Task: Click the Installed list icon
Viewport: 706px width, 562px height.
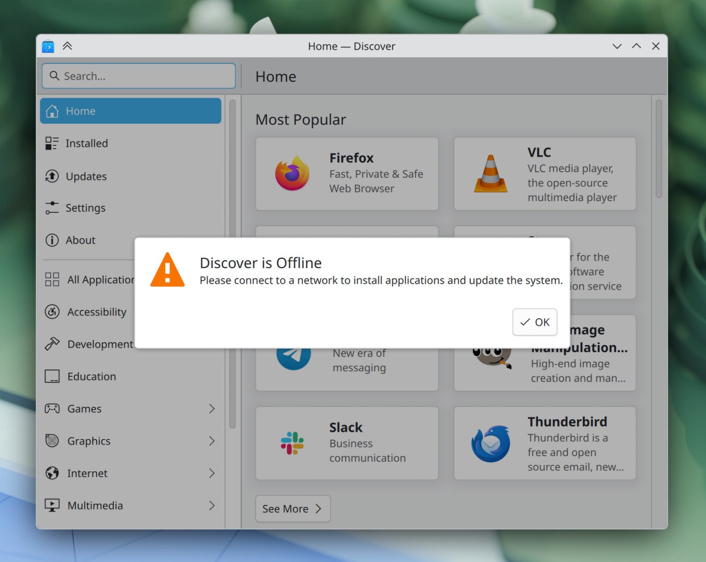Action: [x=52, y=143]
